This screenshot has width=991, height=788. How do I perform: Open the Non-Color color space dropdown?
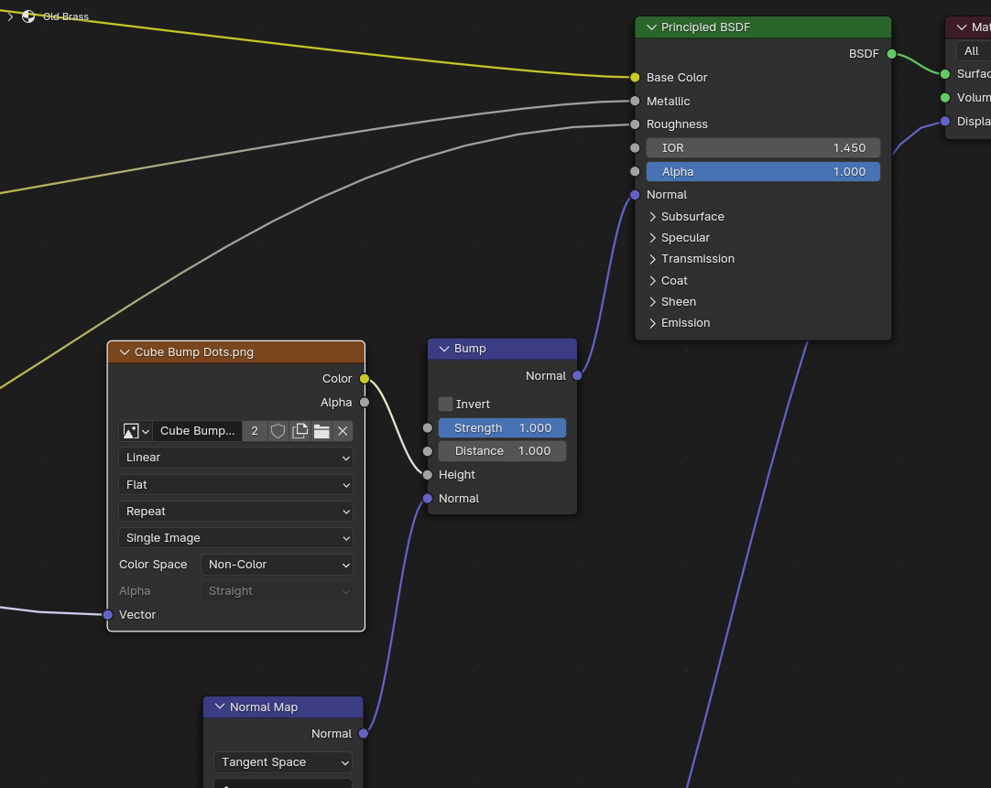pos(277,565)
